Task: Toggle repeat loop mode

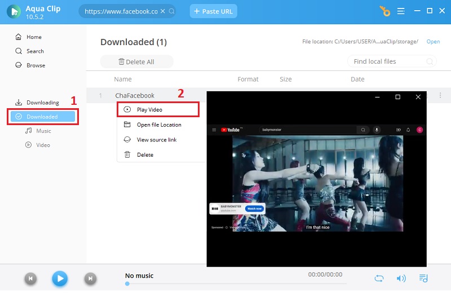Action: (x=379, y=278)
